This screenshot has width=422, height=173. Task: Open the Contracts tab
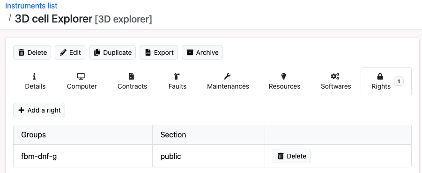tap(132, 82)
